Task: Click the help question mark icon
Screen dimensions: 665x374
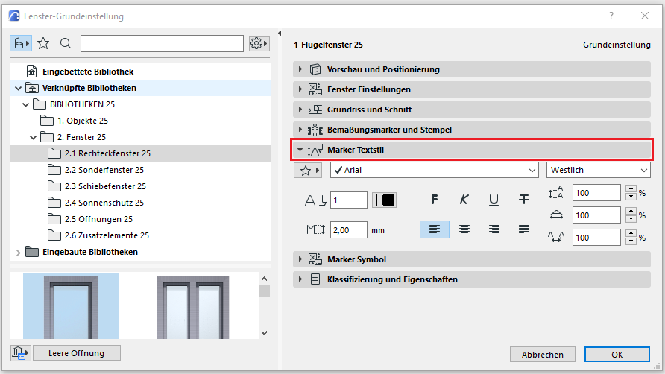Action: click(x=611, y=16)
